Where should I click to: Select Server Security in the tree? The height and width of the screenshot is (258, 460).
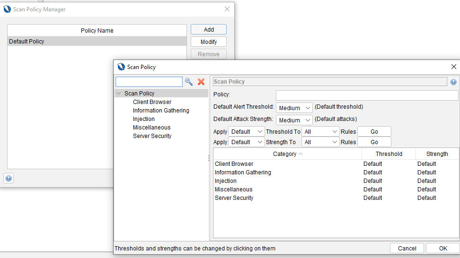point(152,136)
